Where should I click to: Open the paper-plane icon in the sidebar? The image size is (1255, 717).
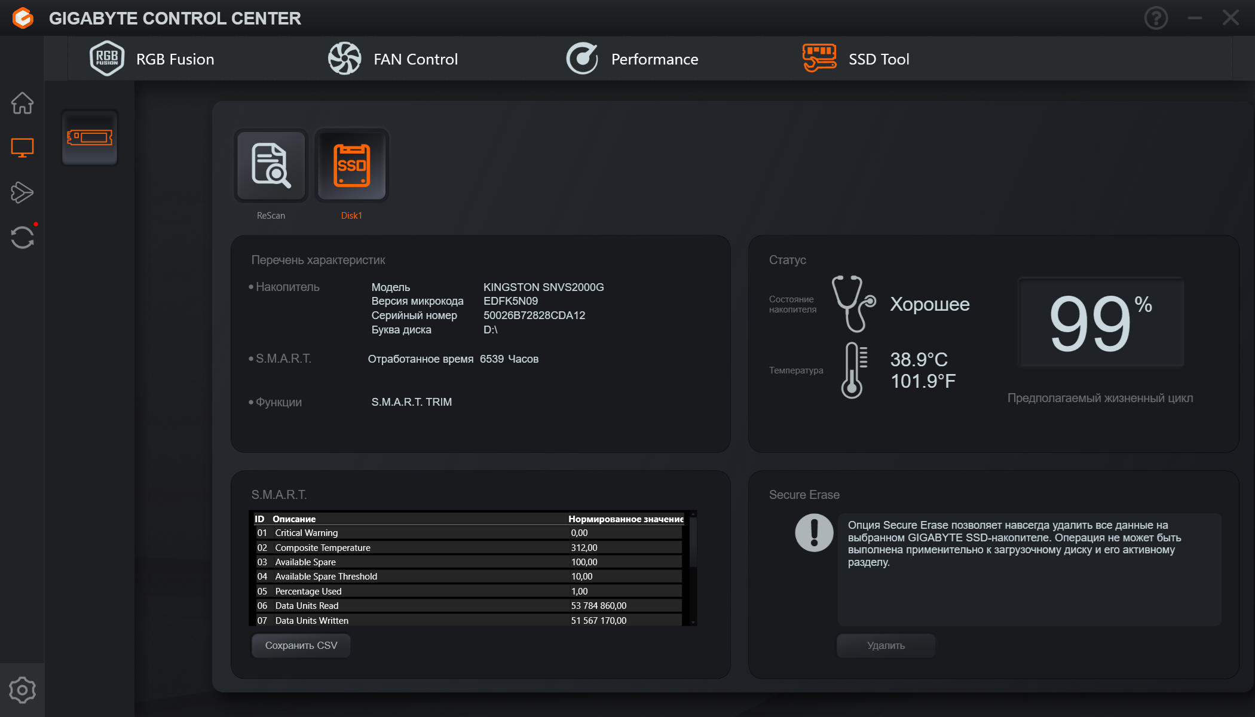(22, 192)
